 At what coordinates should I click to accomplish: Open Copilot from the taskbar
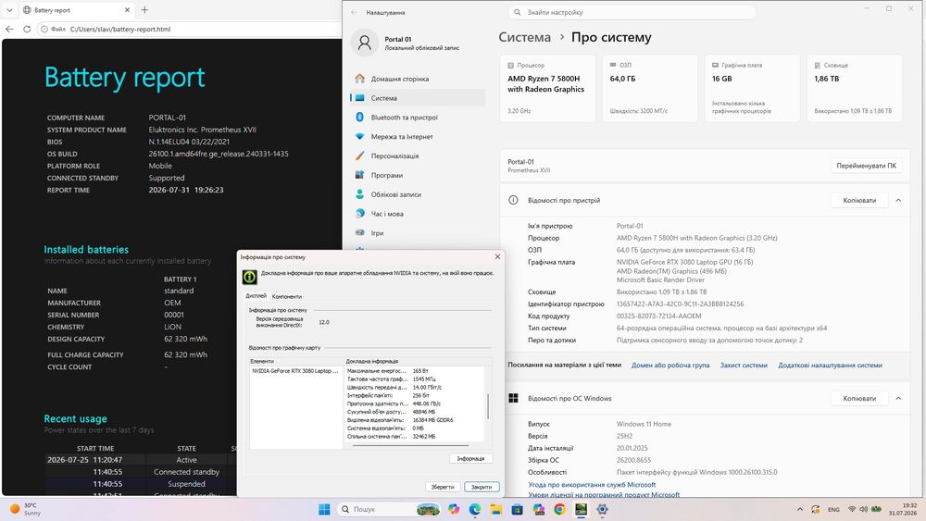point(454,509)
